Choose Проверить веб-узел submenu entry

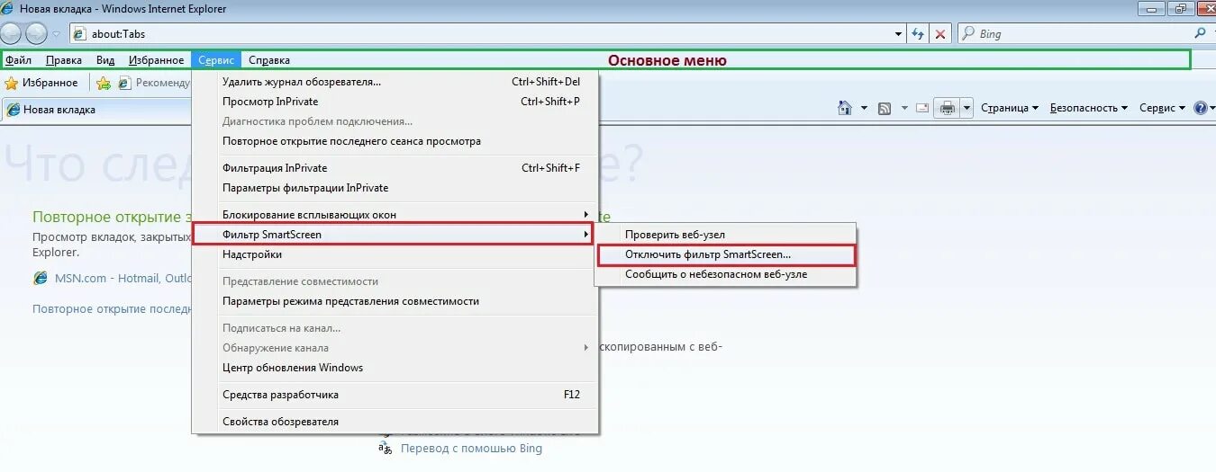point(725,235)
